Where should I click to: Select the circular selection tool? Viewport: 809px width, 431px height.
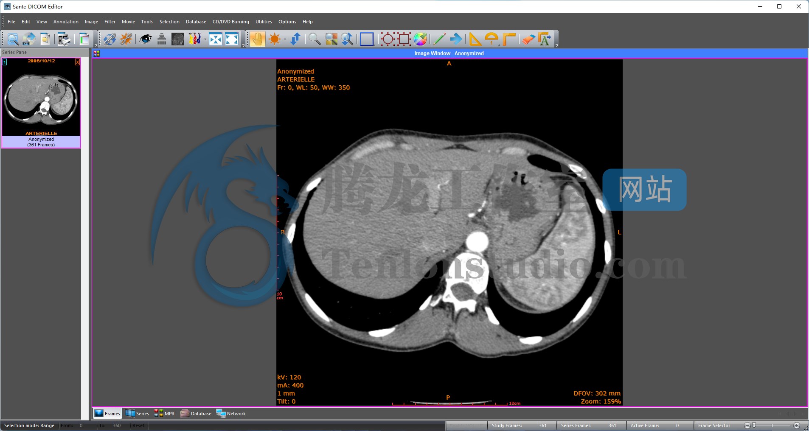click(387, 39)
